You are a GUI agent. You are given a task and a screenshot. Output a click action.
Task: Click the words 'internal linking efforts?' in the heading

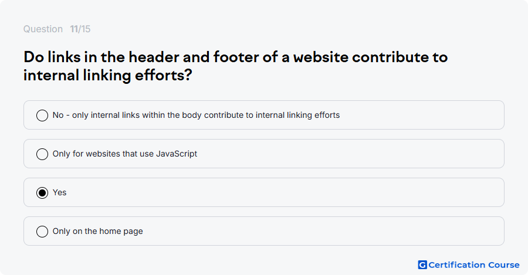108,75
